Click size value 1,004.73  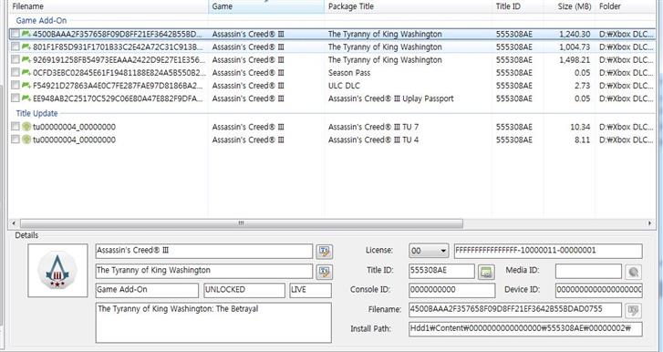(575, 47)
